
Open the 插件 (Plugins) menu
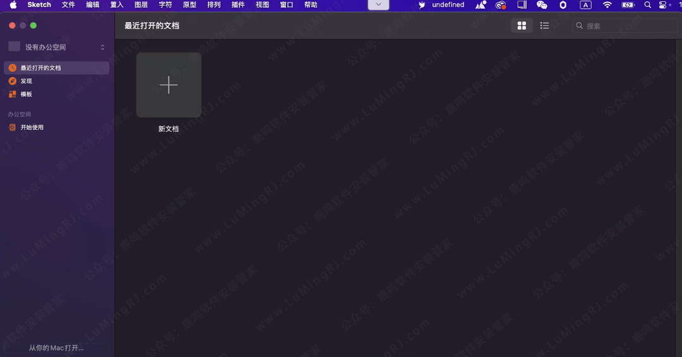[238, 5]
